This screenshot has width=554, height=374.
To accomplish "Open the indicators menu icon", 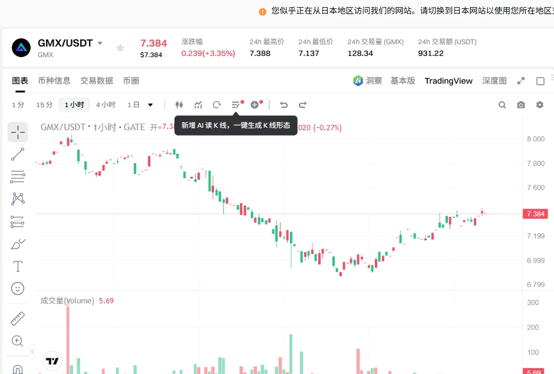I will tap(198, 104).
